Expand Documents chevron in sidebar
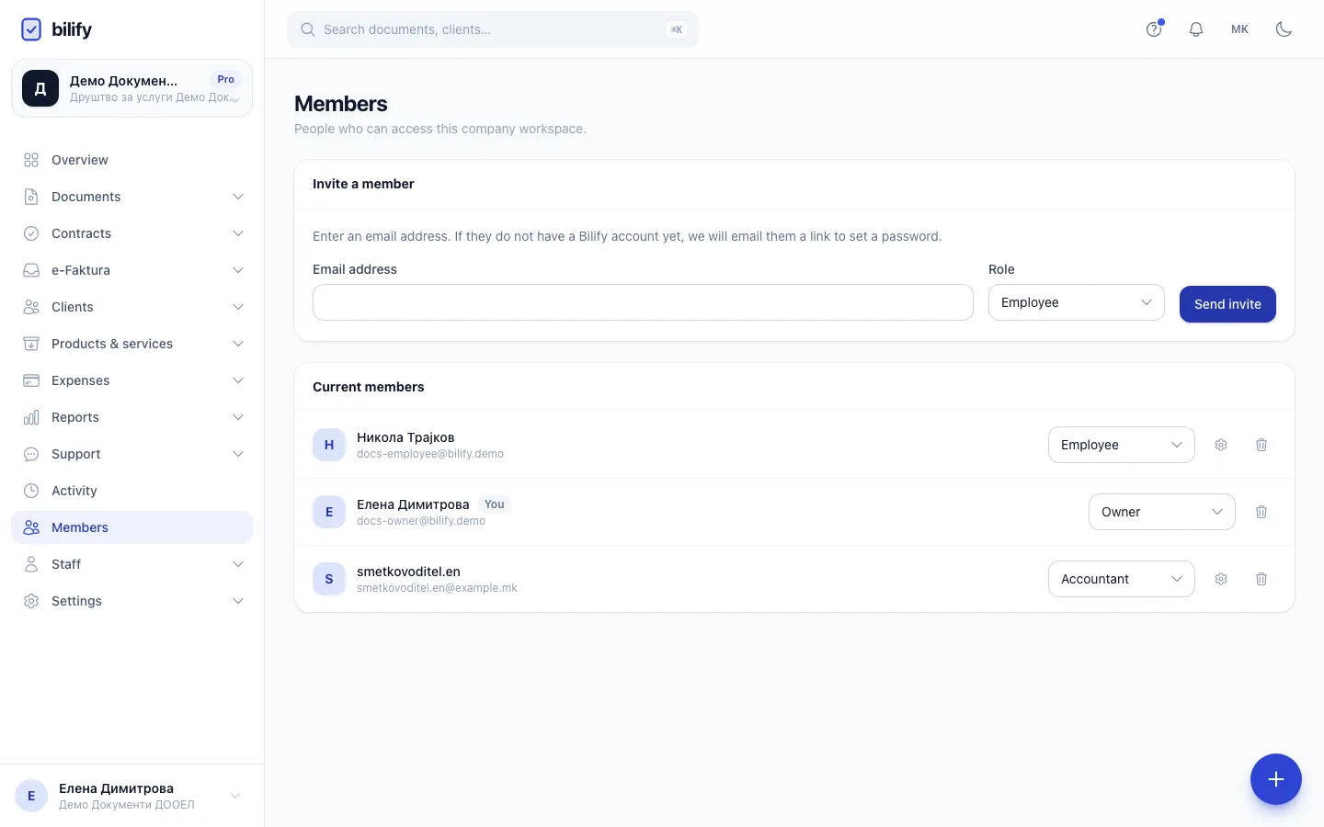This screenshot has height=827, width=1324. (238, 197)
